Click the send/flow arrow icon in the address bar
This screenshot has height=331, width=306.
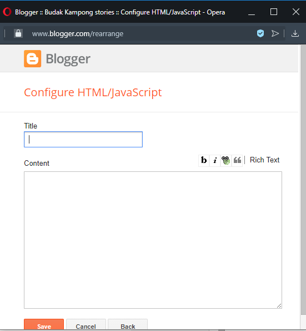click(275, 33)
